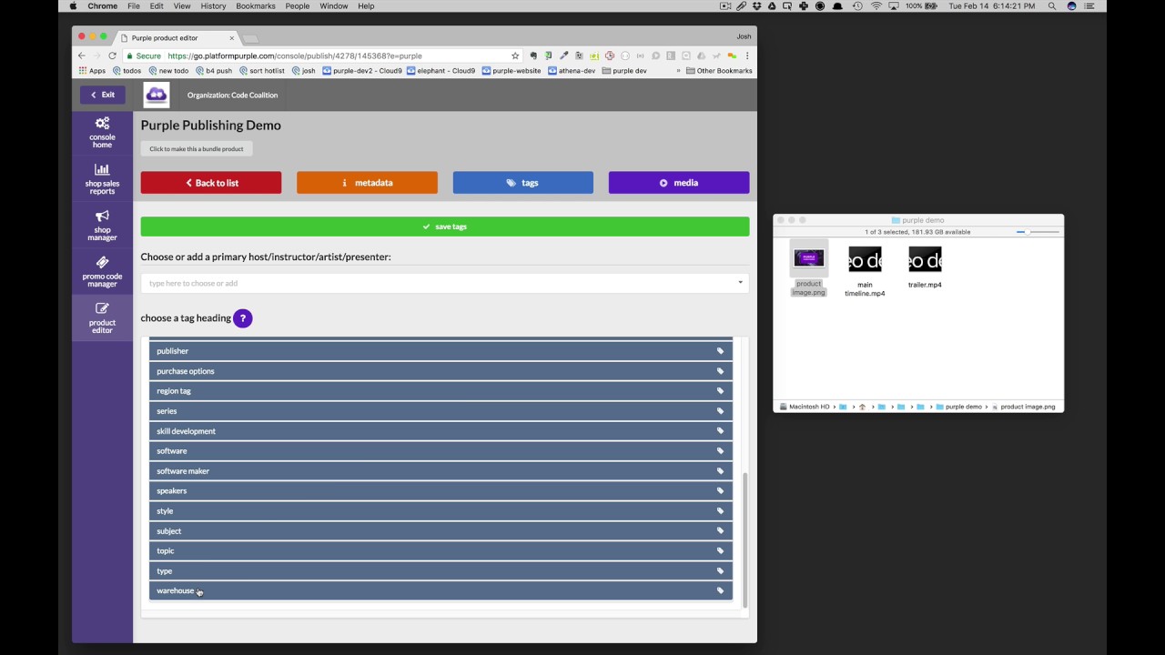Viewport: 1165px width, 655px height.
Task: Expand the type tag heading
Action: tap(441, 571)
